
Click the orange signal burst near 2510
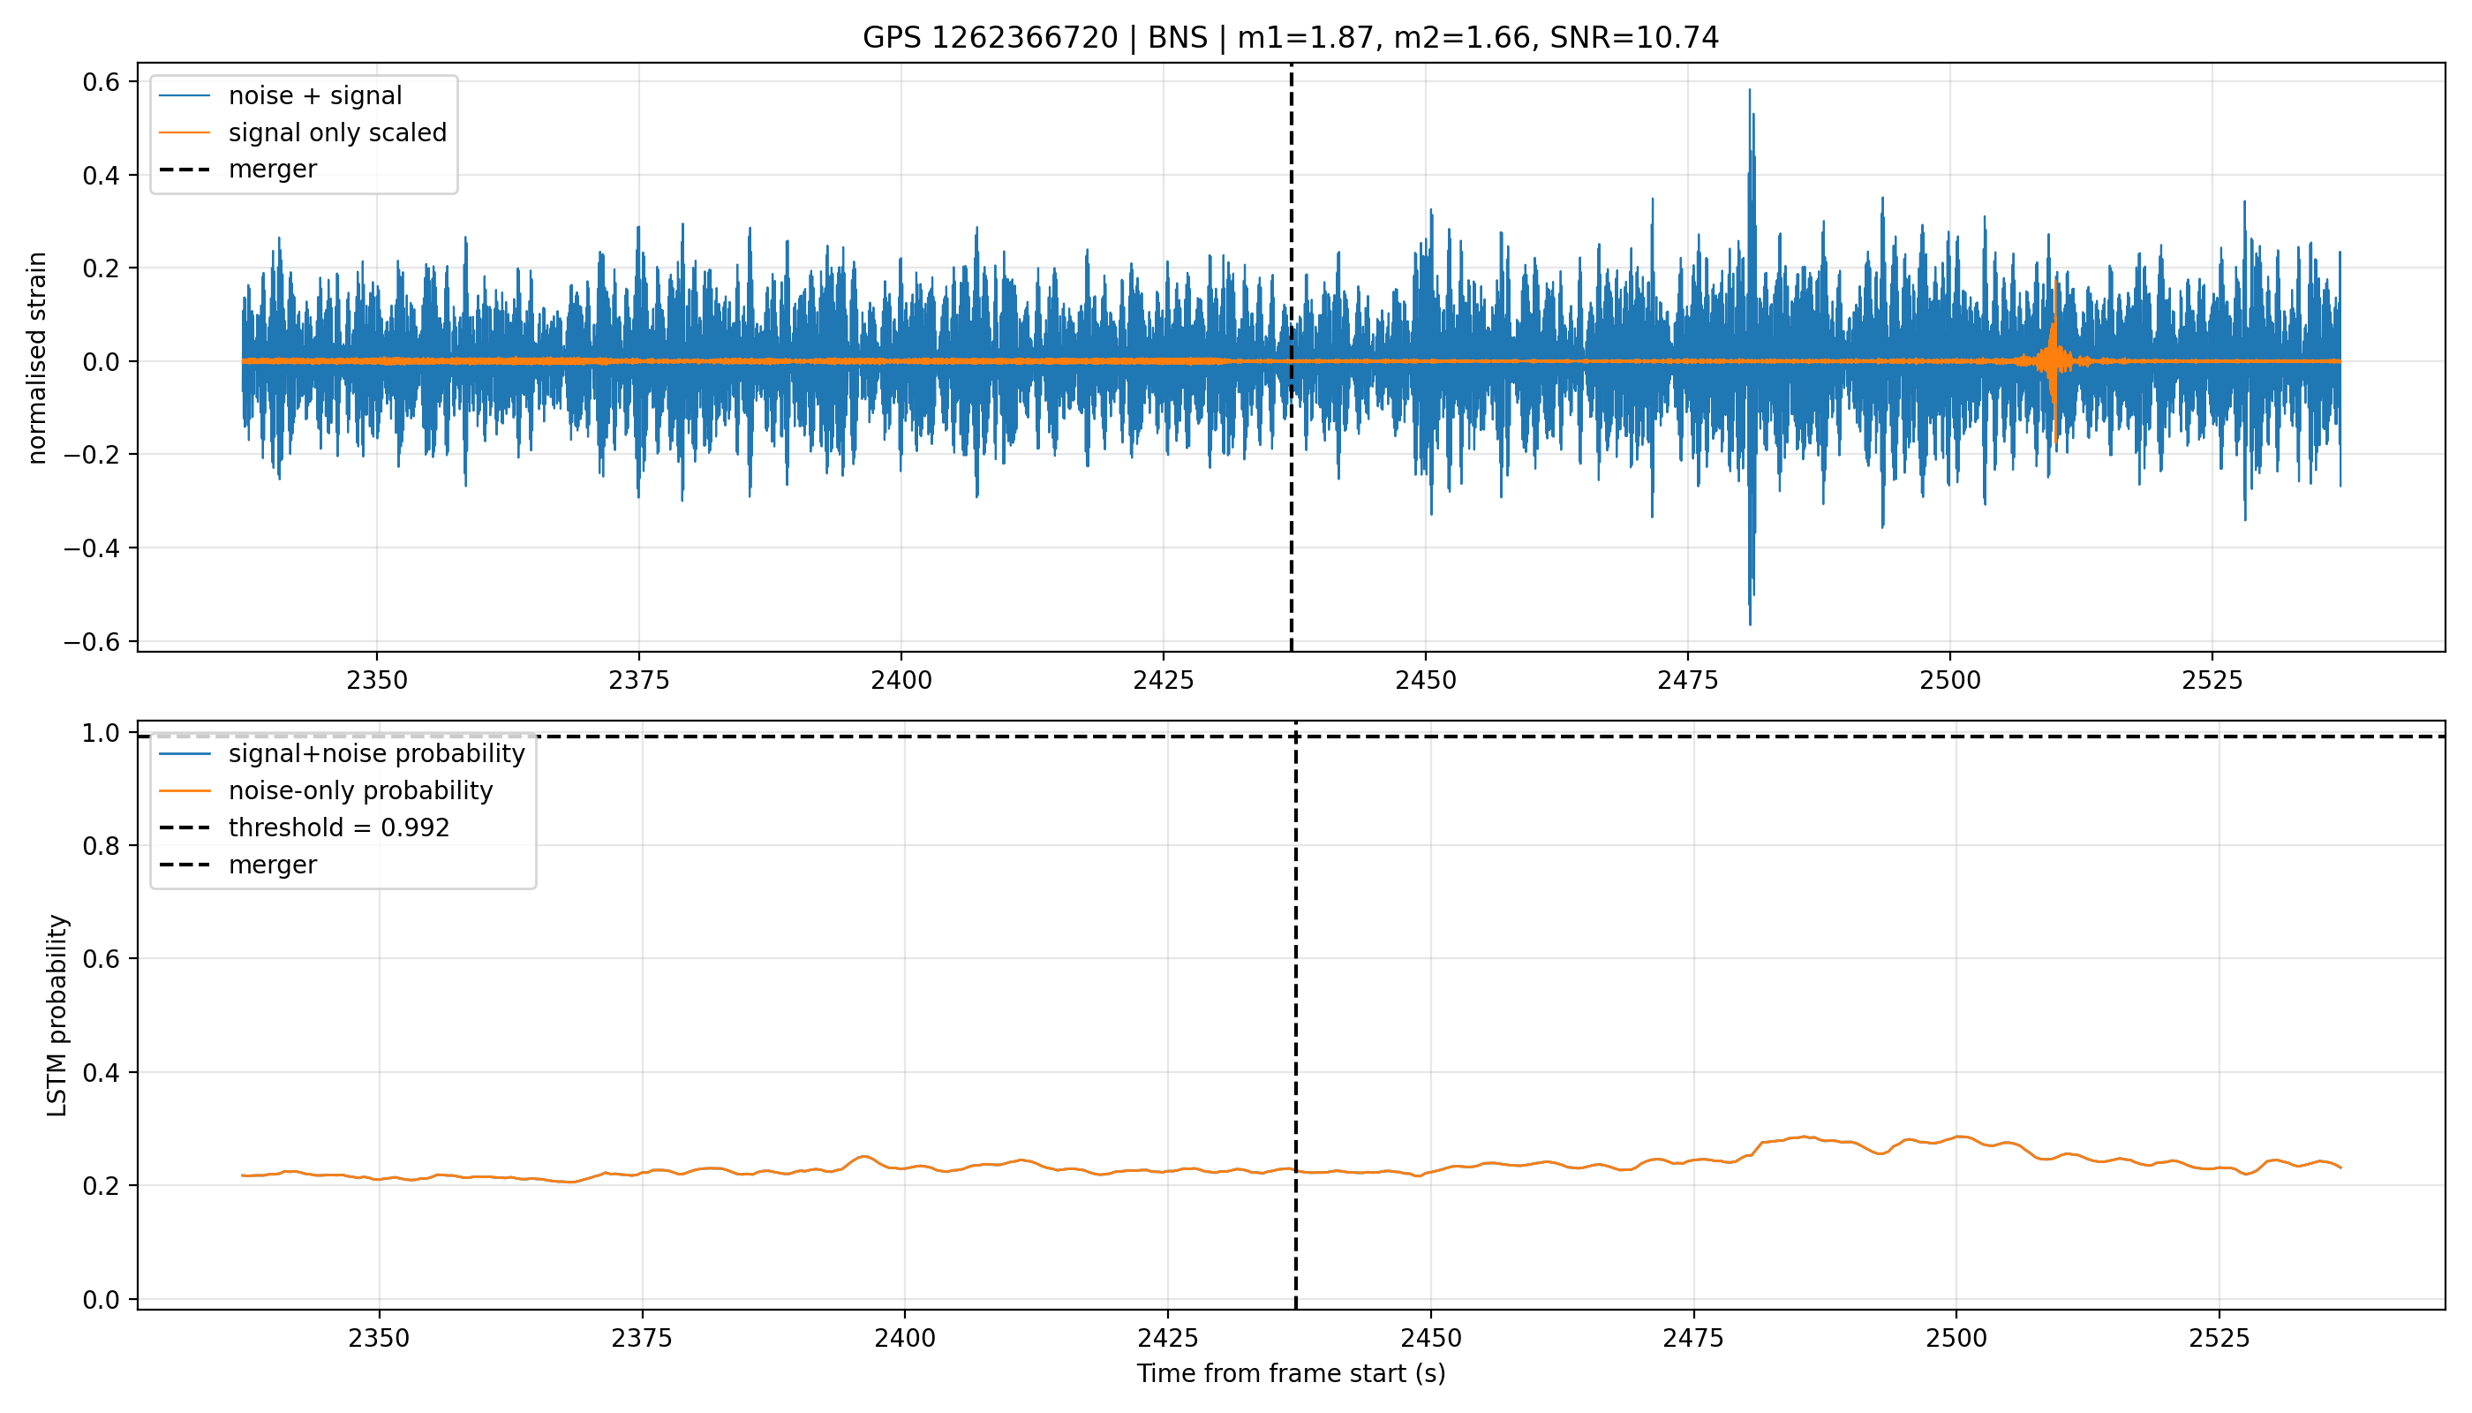click(x=2054, y=361)
